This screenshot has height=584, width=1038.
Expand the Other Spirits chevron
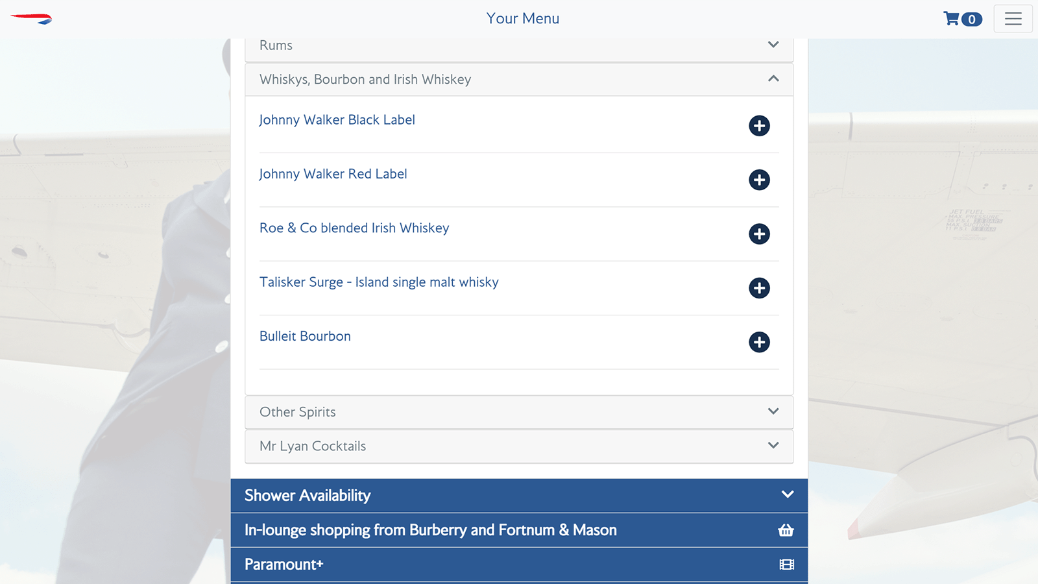(x=773, y=411)
